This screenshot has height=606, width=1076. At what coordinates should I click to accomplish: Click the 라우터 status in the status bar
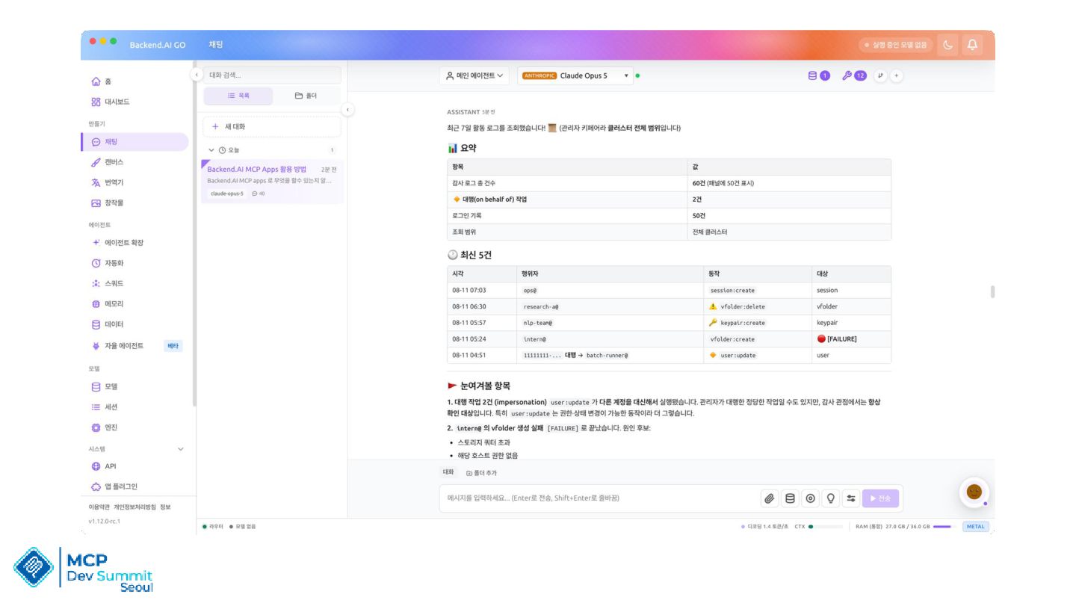[212, 527]
